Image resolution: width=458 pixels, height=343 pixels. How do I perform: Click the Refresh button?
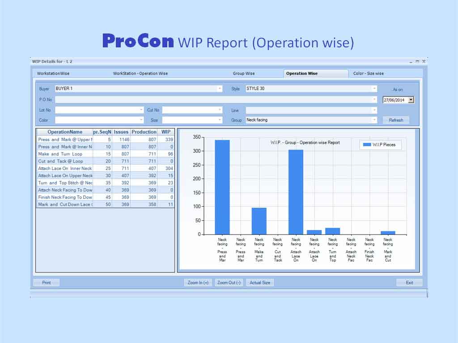pos(396,120)
